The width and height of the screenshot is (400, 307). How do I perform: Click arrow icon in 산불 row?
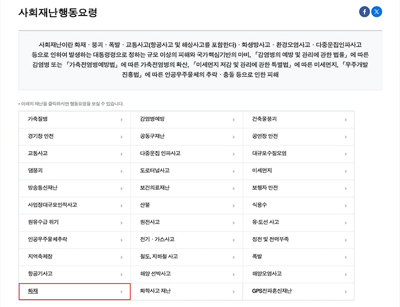[234, 206]
